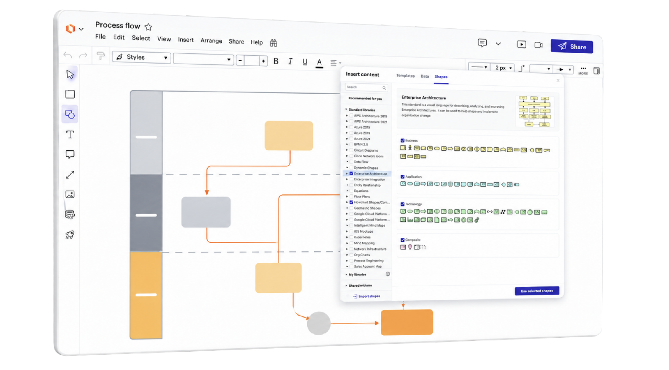This screenshot has width=669, height=370.
Task: Uncheck Flowchart Shapes library checkbox
Action: 351,202
